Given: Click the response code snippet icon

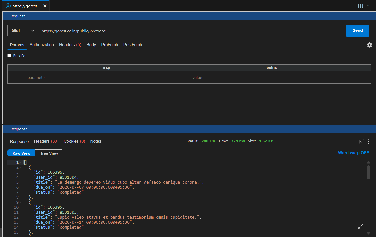Looking at the screenshot, I should [362, 142].
